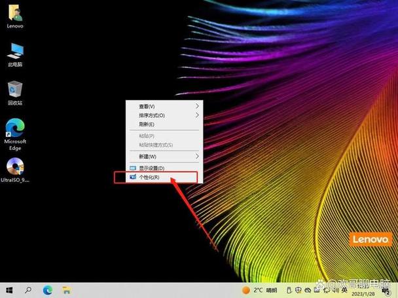
Task: Expand the 查看(V) submenu
Action: pyautogui.click(x=164, y=107)
